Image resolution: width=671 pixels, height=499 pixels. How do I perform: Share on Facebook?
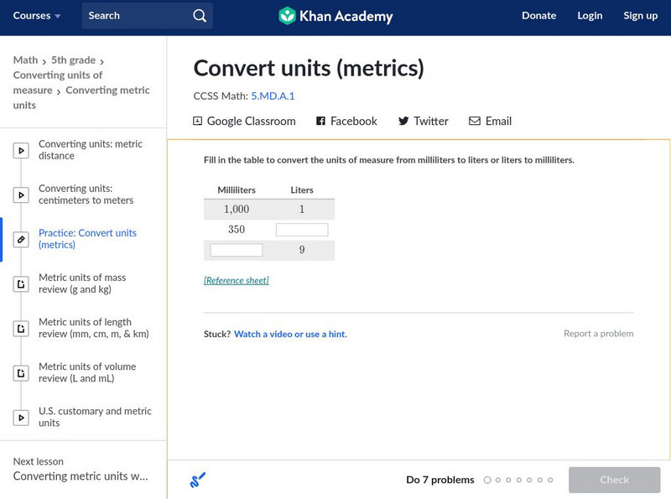(346, 122)
